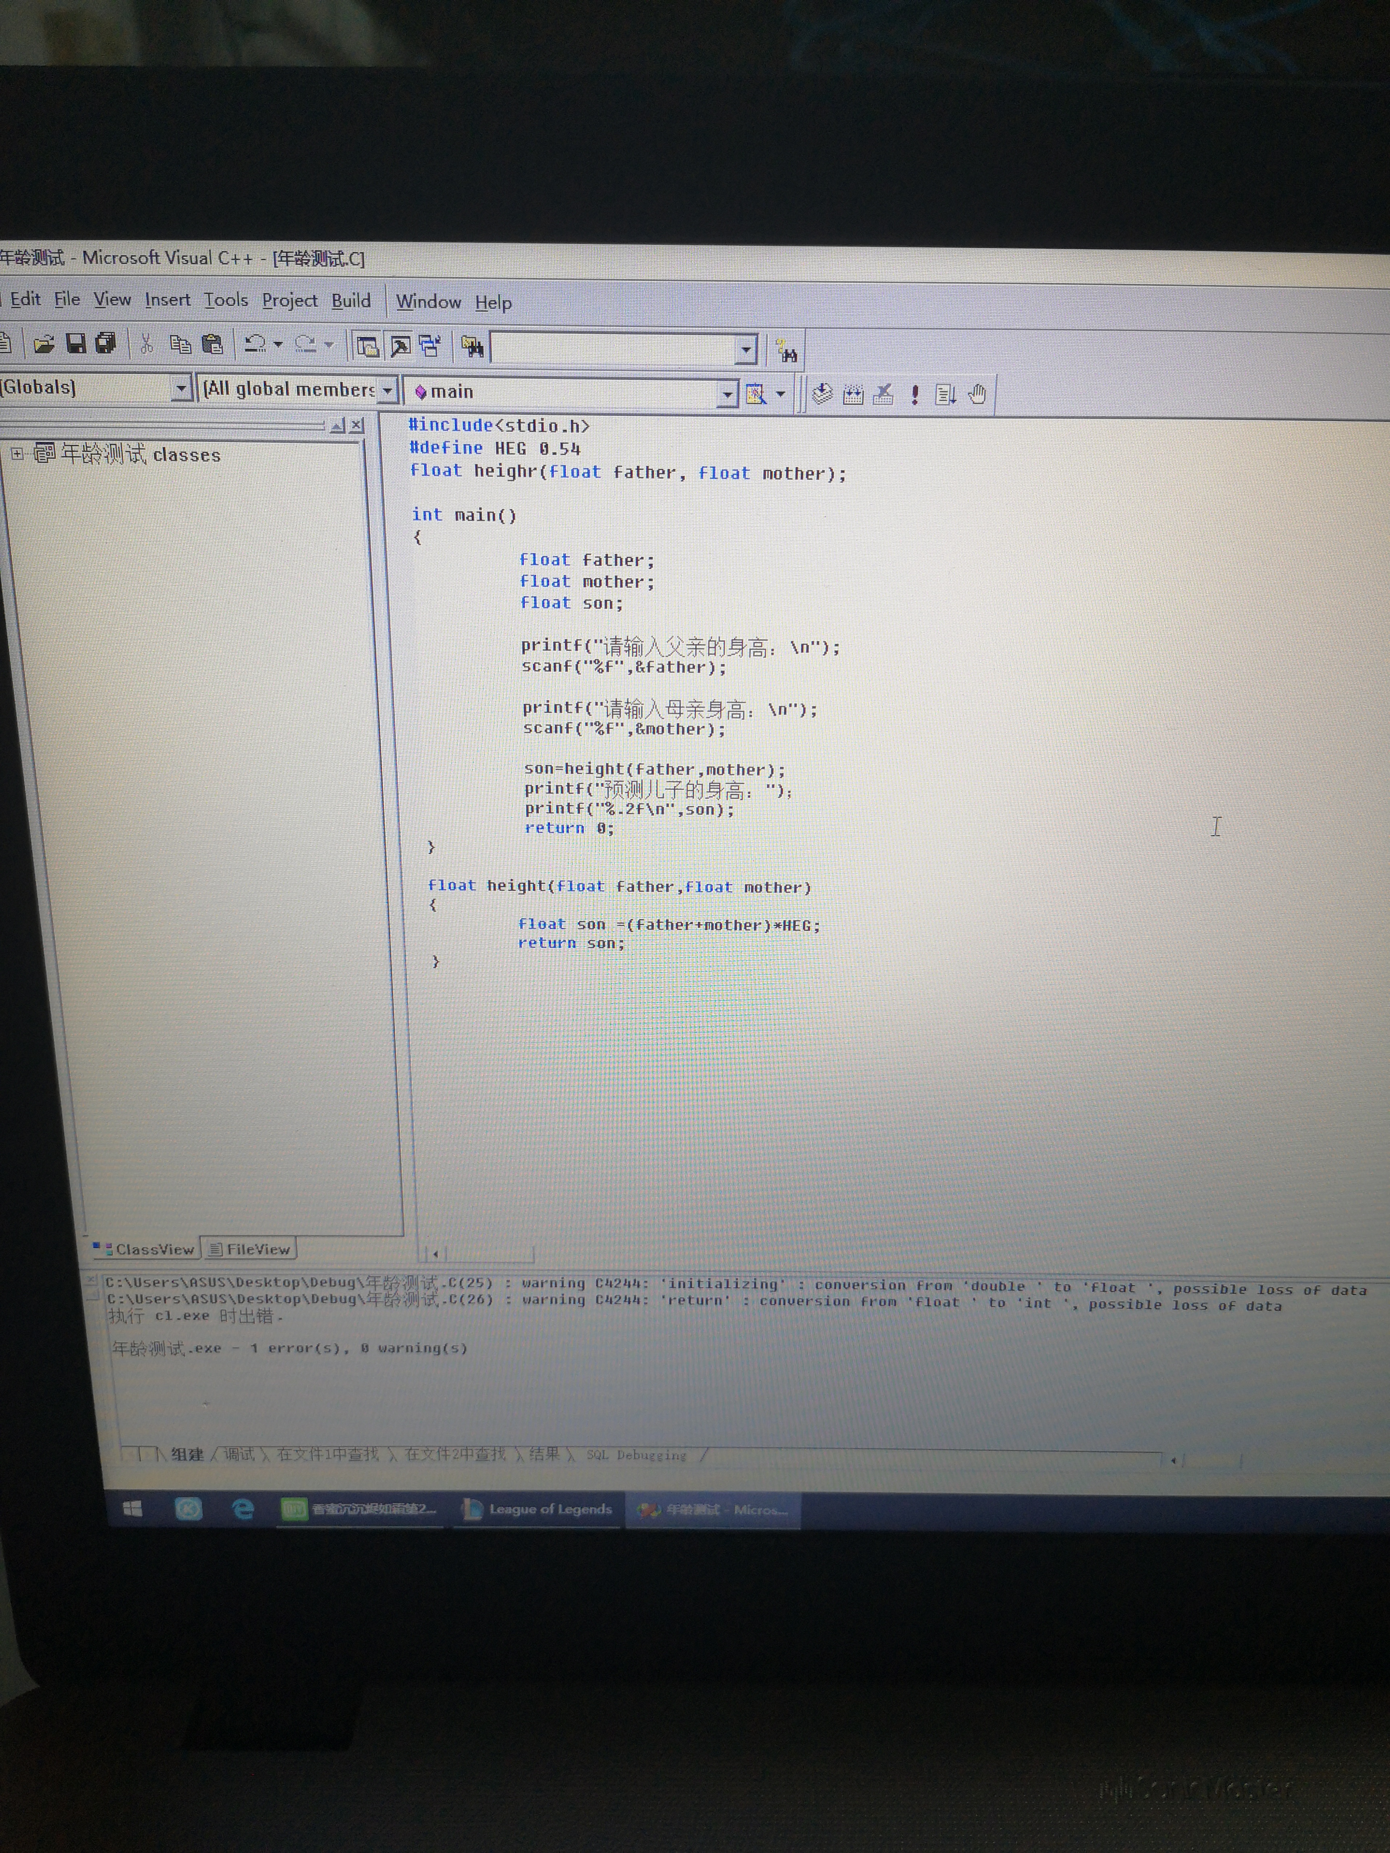Image resolution: width=1390 pixels, height=1853 pixels.
Task: Open the Windows Start button
Action: [132, 1509]
